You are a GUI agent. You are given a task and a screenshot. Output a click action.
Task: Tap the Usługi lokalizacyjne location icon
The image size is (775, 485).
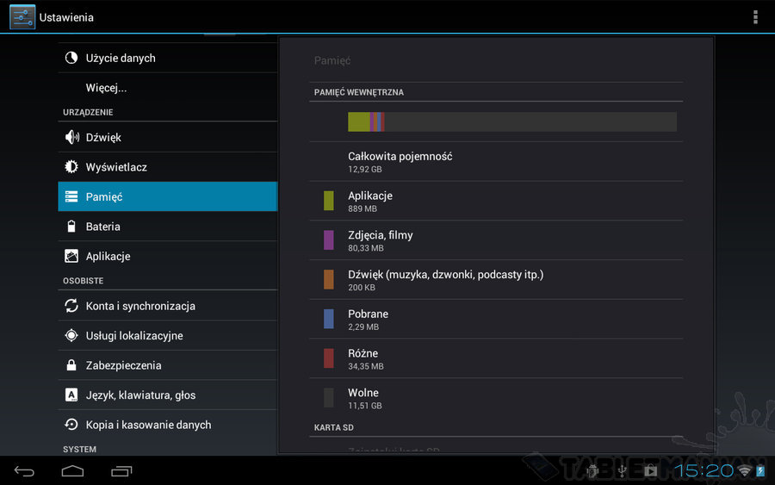(71, 336)
